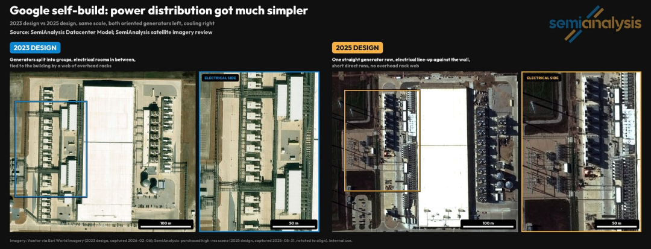Click text 'Generators split into groups, electrical rooms in between'
This screenshot has height=249, width=651.
[x=73, y=60]
